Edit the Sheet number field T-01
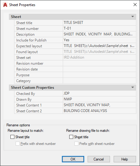Image resolution: width=140 pixels, height=166 pixels. (x=100, y=28)
